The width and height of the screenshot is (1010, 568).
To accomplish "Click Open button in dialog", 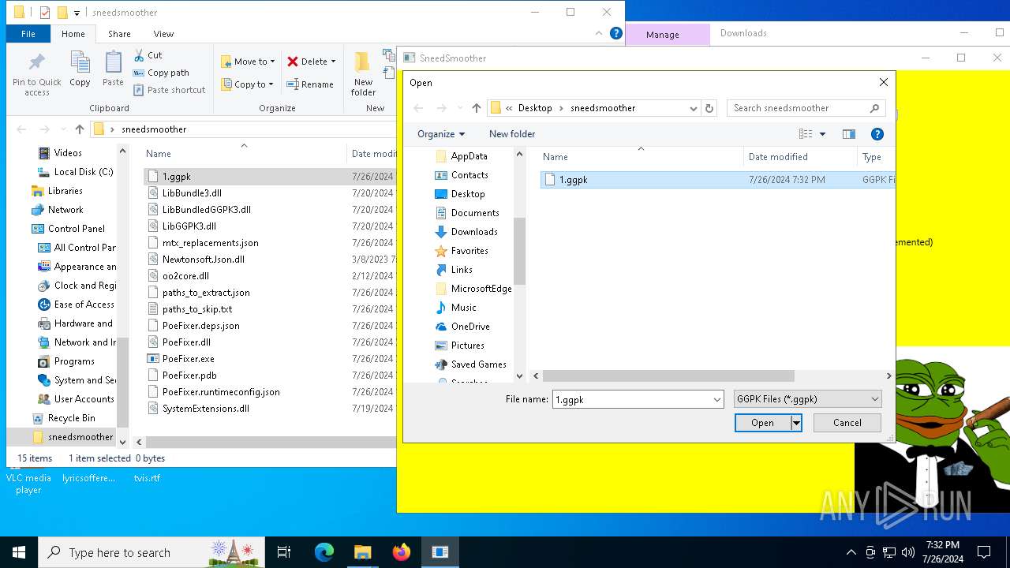I will point(762,423).
